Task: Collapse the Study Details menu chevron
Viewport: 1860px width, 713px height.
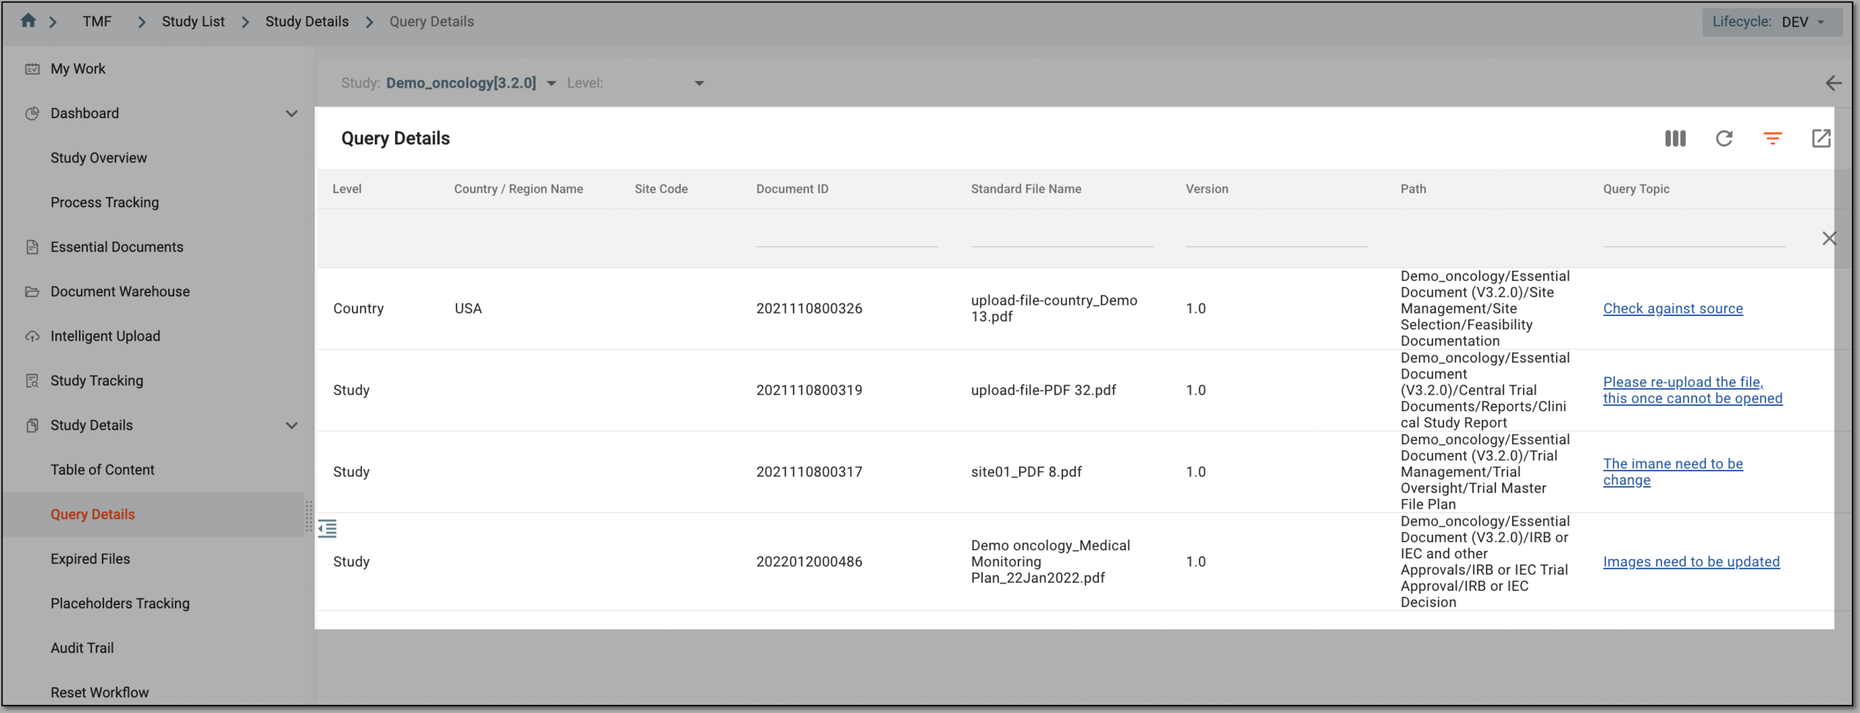Action: [292, 425]
